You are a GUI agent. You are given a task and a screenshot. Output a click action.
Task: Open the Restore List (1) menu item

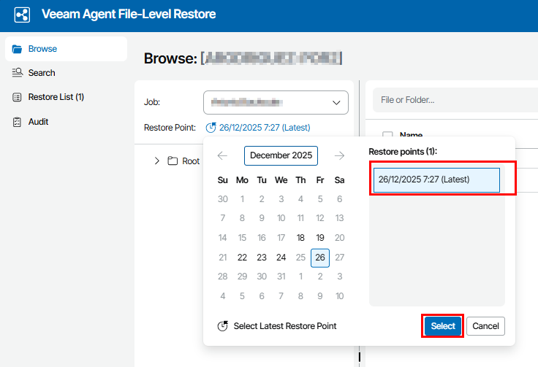pos(56,97)
